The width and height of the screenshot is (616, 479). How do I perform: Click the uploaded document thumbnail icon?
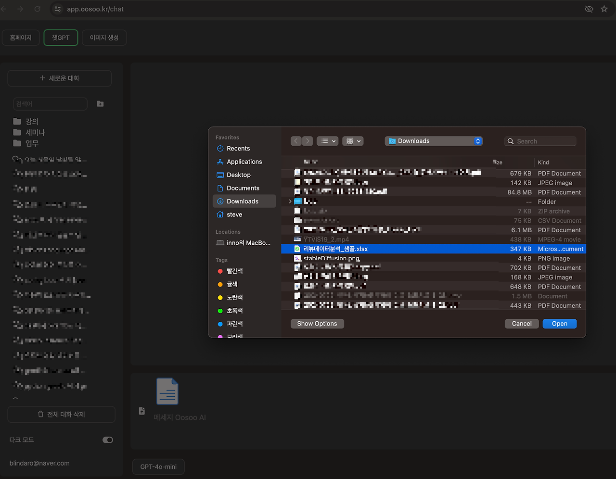click(167, 391)
